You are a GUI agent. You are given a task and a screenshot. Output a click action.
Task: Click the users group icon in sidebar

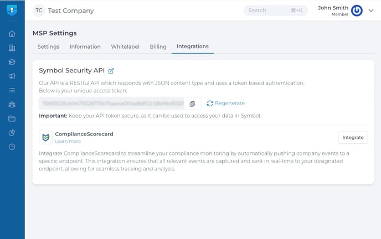tap(12, 105)
